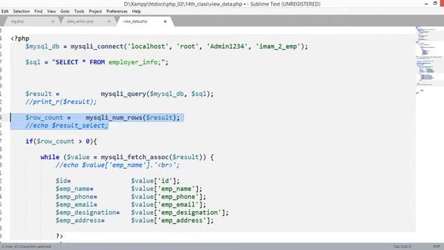
Task: Click the $emp_name= variable
Action: tap(74, 189)
